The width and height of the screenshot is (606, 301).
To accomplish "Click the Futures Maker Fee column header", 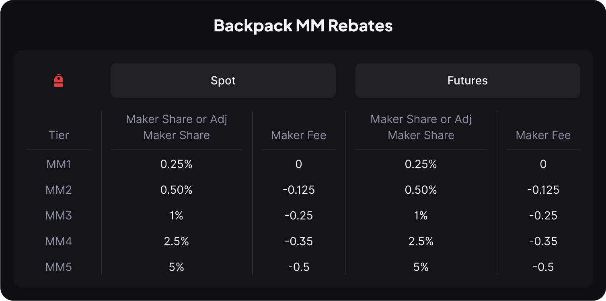I will [543, 135].
